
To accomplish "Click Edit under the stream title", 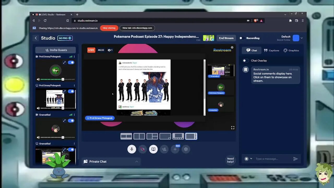I will tap(198, 40).
